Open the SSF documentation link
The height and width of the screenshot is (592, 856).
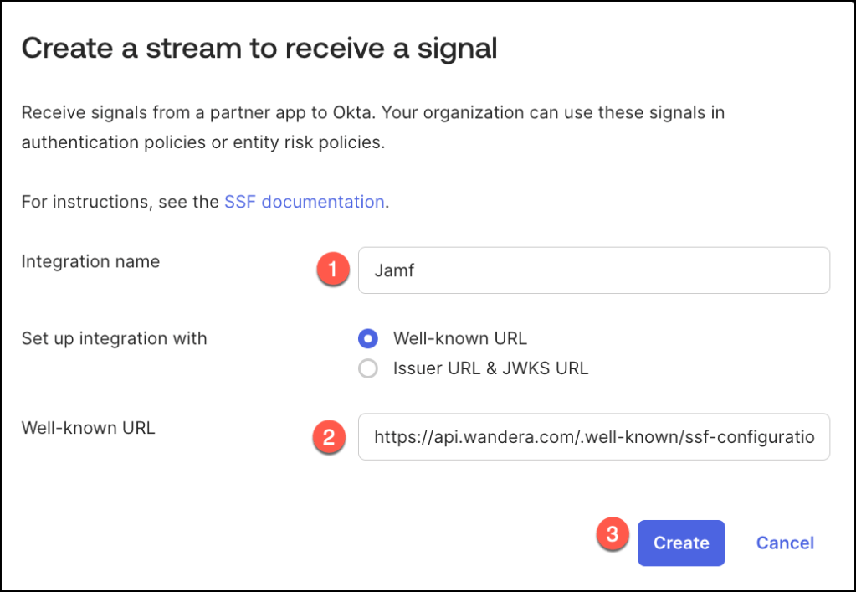[x=304, y=202]
